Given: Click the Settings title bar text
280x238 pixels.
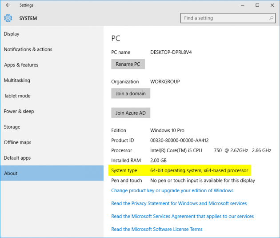Looking at the screenshot, I should click(x=26, y=5).
